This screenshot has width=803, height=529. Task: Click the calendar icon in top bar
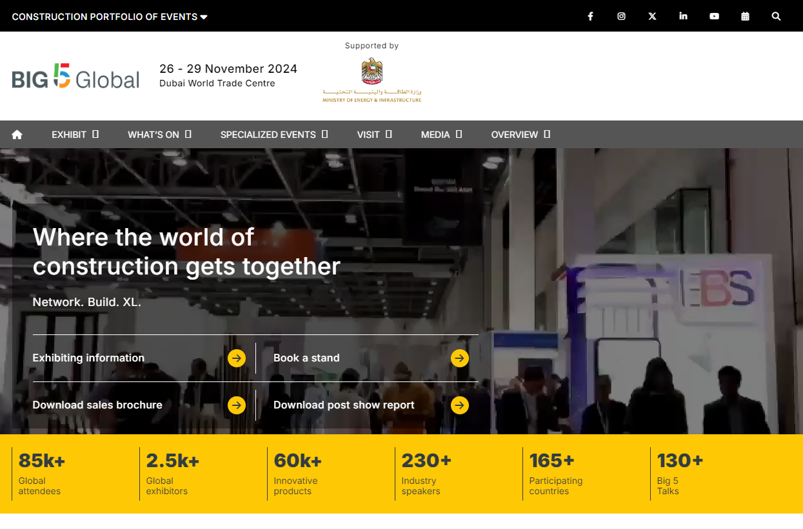click(x=745, y=16)
